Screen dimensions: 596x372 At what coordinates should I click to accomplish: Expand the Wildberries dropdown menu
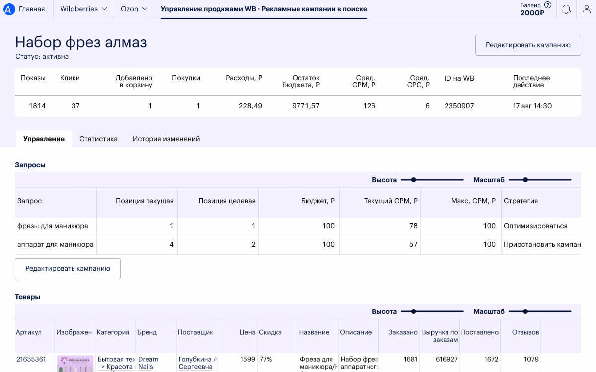click(83, 9)
